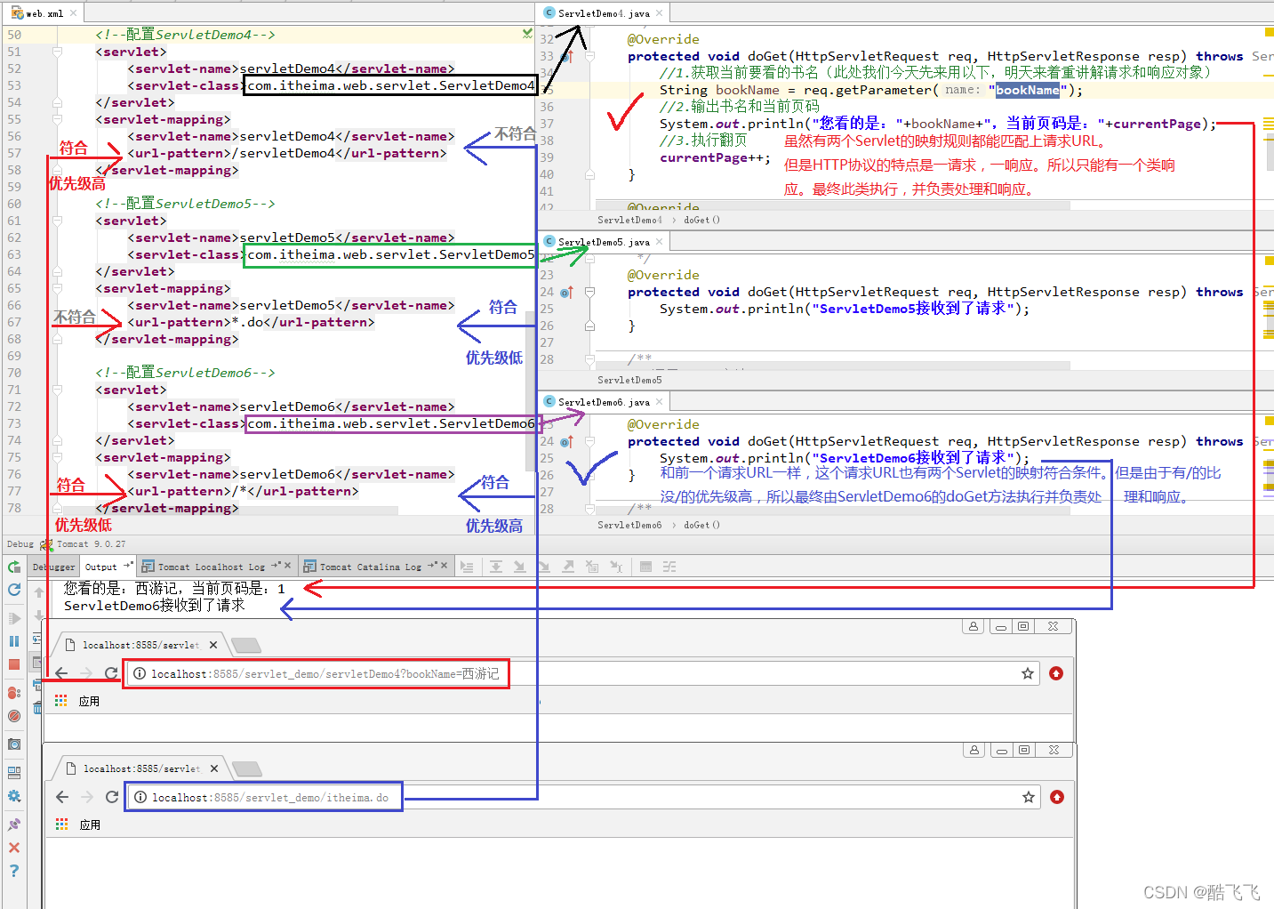Viewport: 1274px width, 909px height.
Task: Click the Restore Layout icon
Action: click(13, 772)
